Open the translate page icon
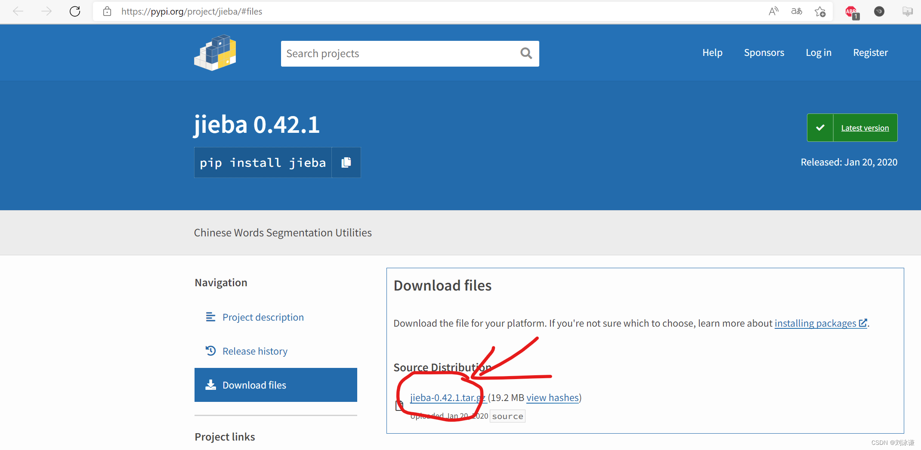 pyautogui.click(x=797, y=12)
